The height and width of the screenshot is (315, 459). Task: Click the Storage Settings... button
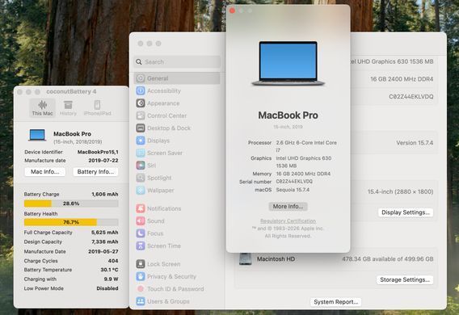405,280
